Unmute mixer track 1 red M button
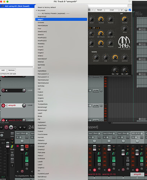This screenshot has width=147, height=180. pos(27,146)
